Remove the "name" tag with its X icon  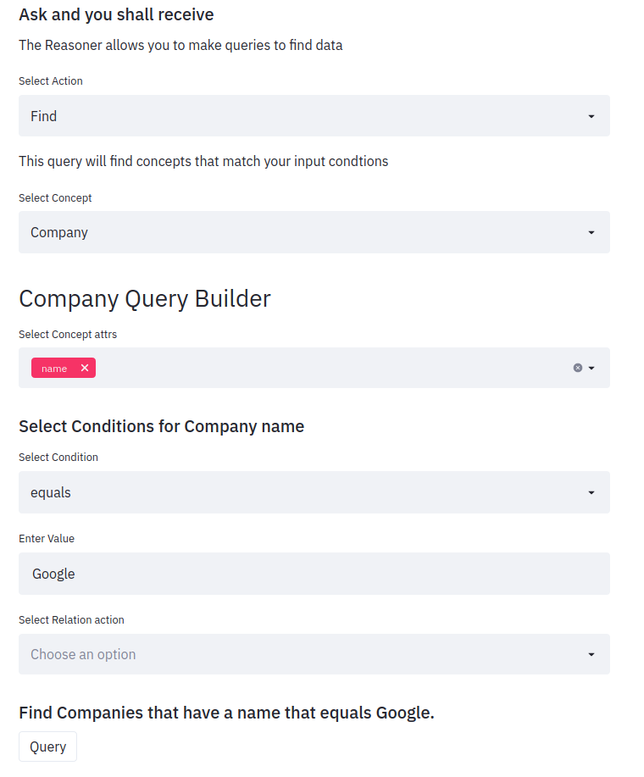tap(85, 368)
